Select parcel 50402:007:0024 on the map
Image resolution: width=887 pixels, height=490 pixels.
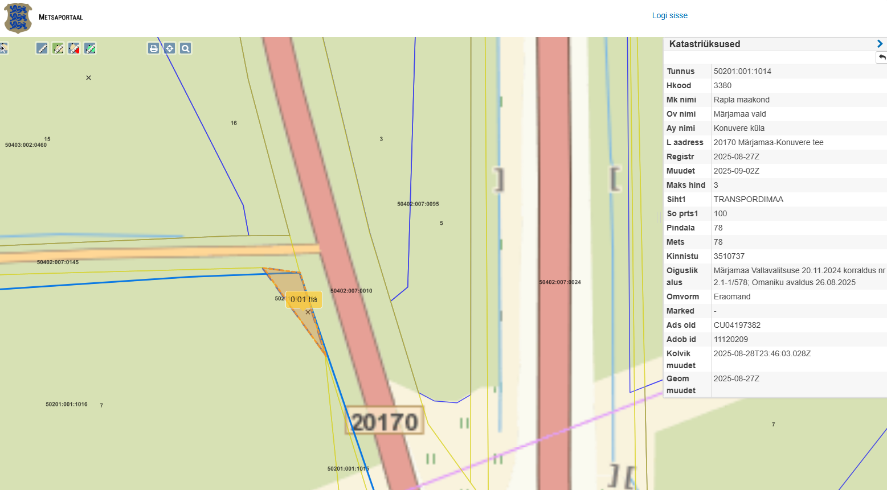[560, 282]
